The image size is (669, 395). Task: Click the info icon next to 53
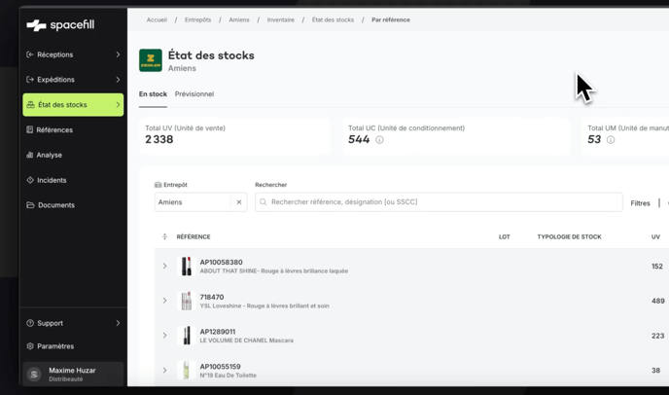coord(611,140)
